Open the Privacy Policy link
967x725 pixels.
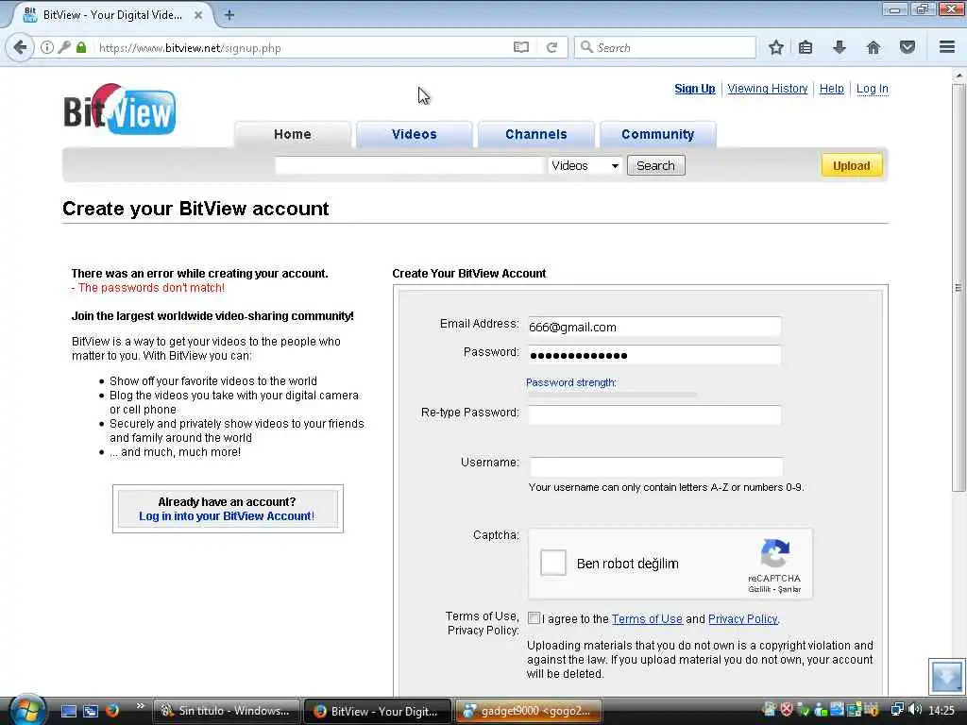click(743, 619)
